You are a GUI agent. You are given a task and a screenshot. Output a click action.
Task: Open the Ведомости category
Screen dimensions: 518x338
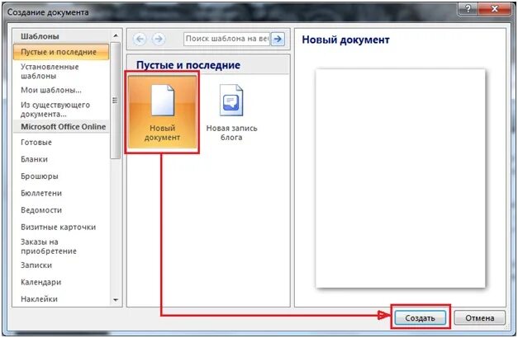click(x=61, y=210)
